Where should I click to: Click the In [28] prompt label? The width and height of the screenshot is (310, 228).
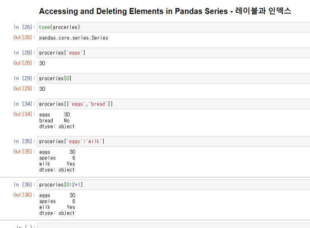24,53
